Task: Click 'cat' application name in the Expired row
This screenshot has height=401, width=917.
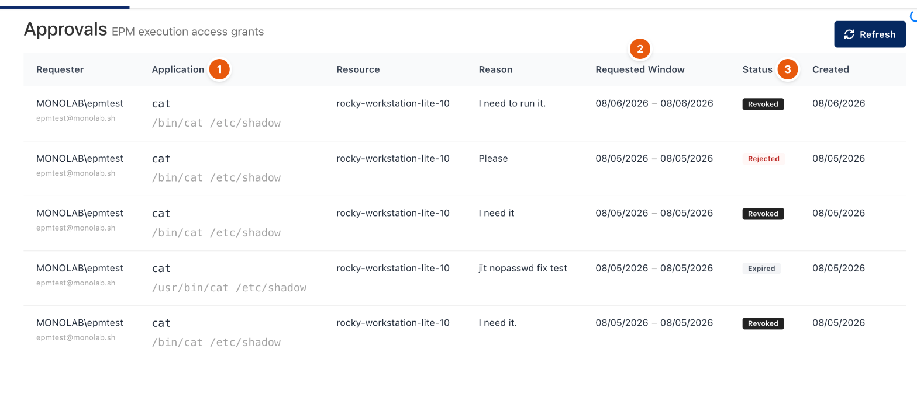Action: [161, 269]
